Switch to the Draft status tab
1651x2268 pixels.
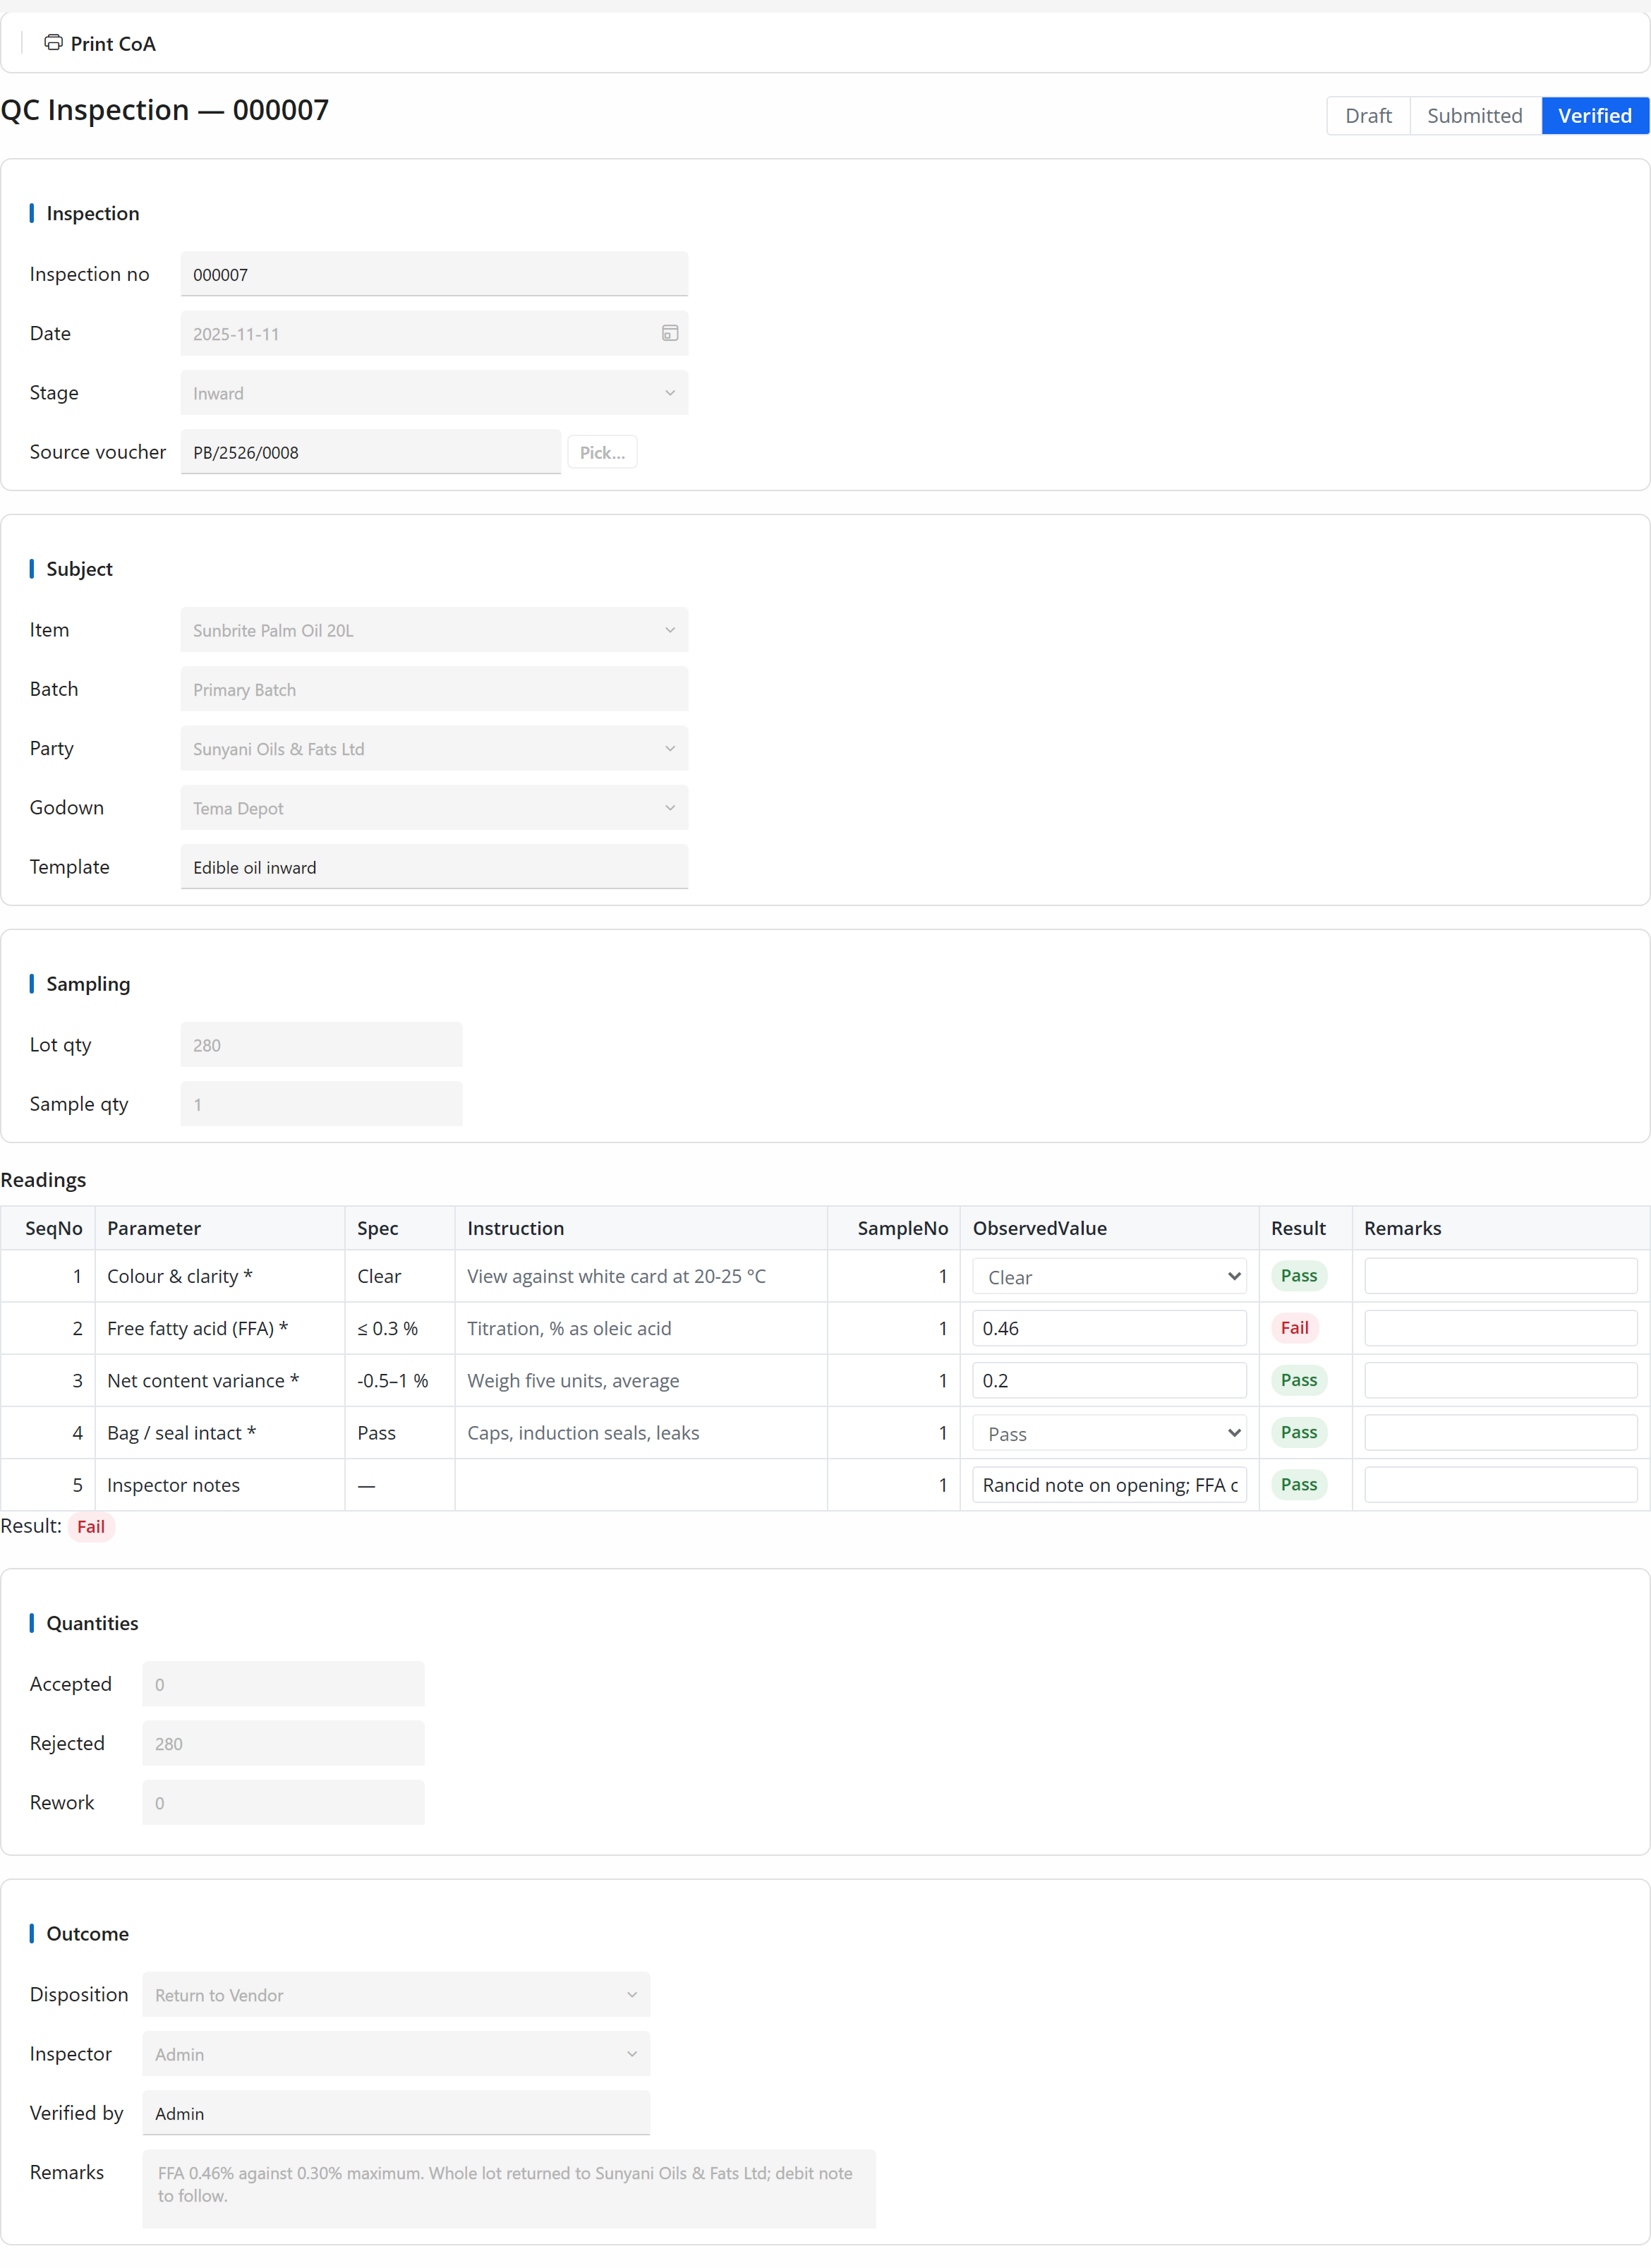pyautogui.click(x=1368, y=115)
